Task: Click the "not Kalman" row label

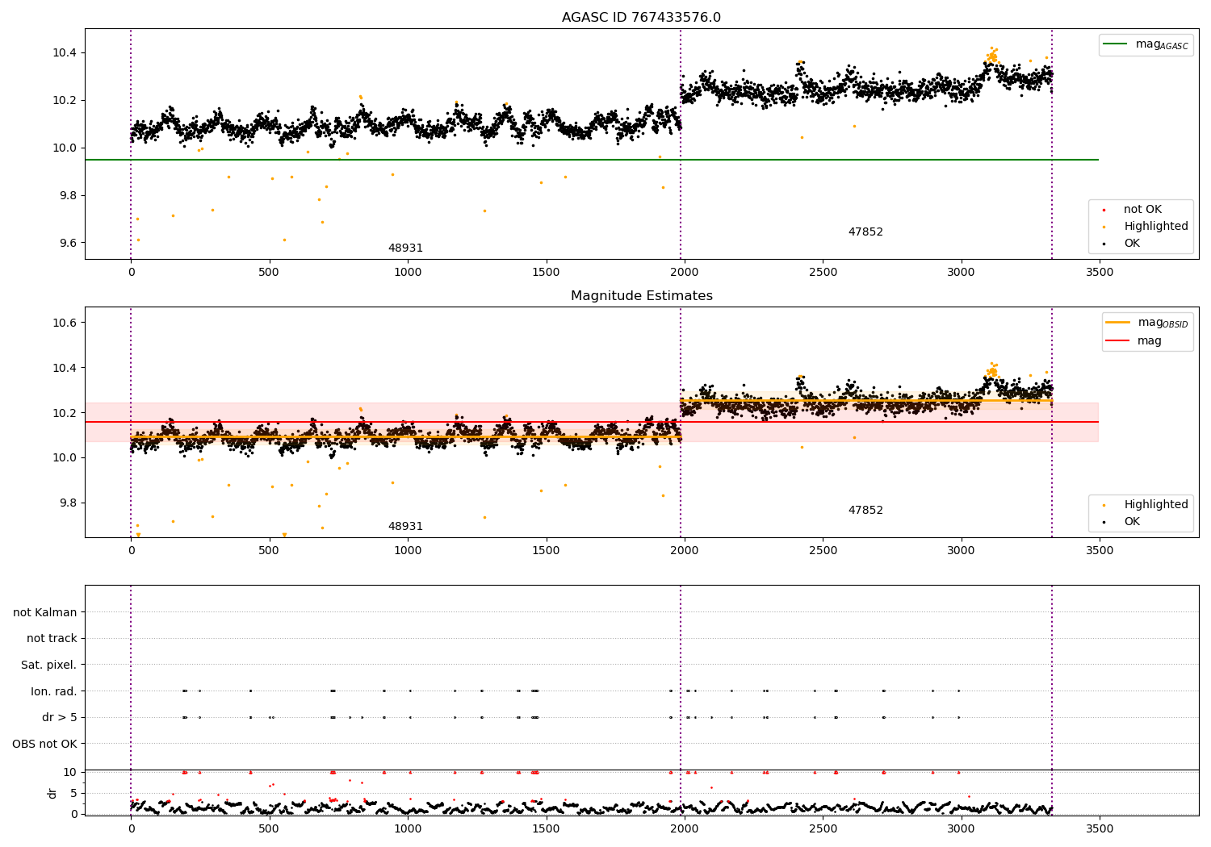Action: (x=45, y=613)
